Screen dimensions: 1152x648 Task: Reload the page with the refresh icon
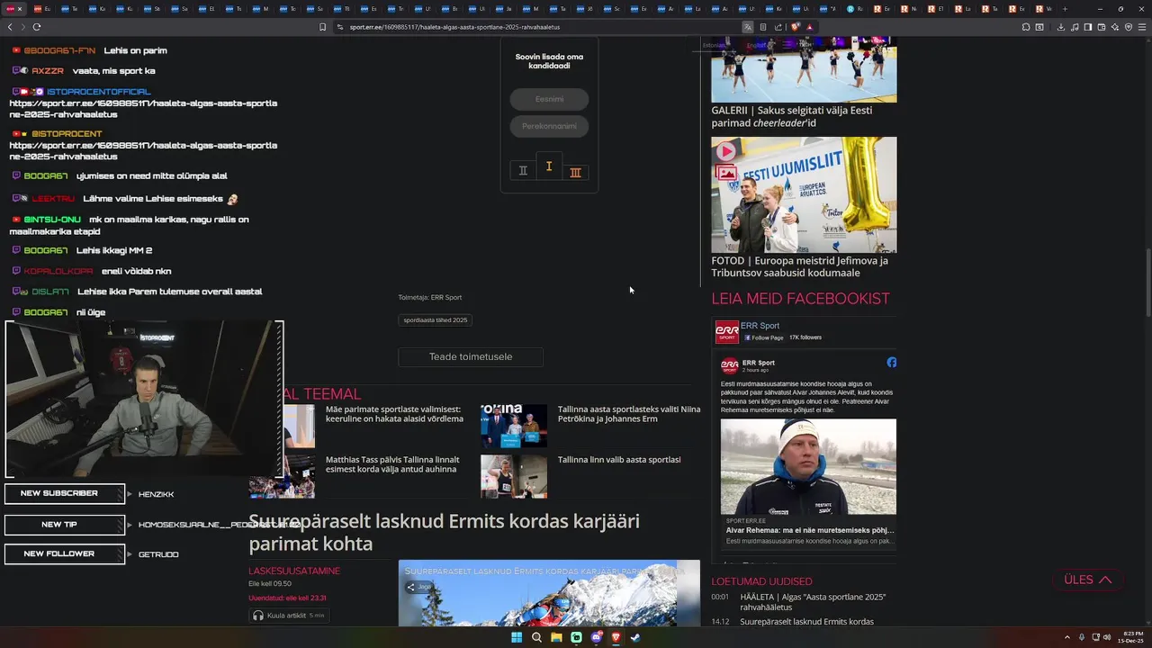click(36, 27)
